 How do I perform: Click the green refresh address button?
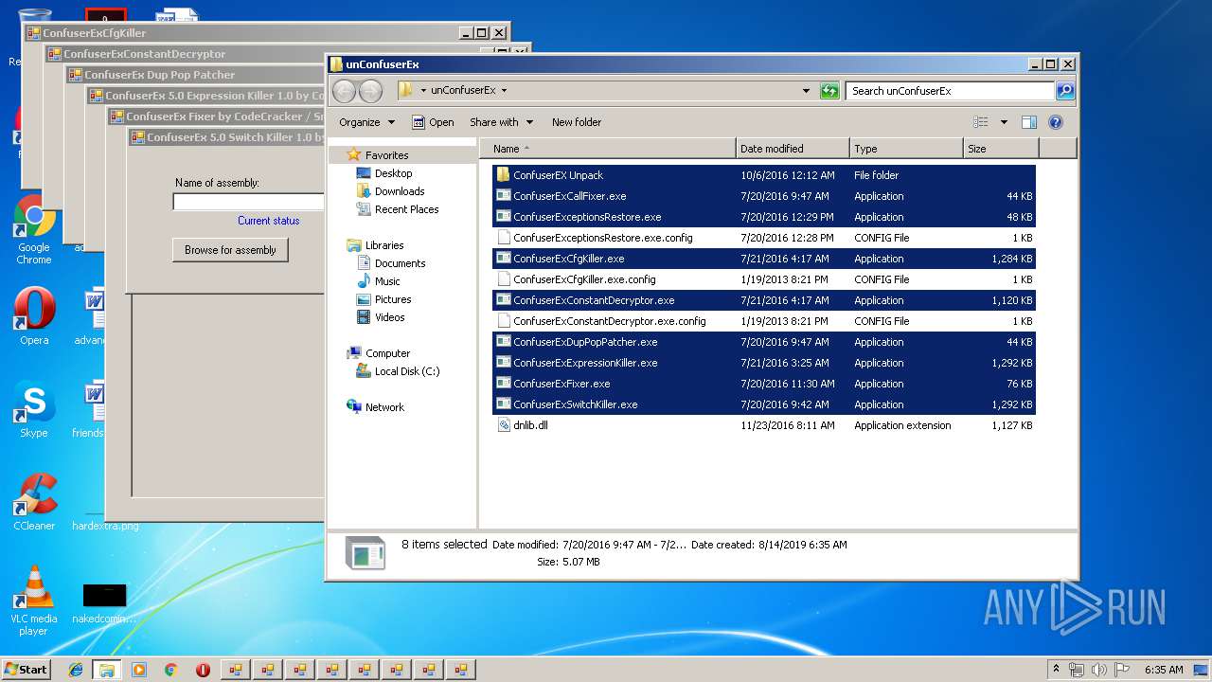[x=829, y=91]
